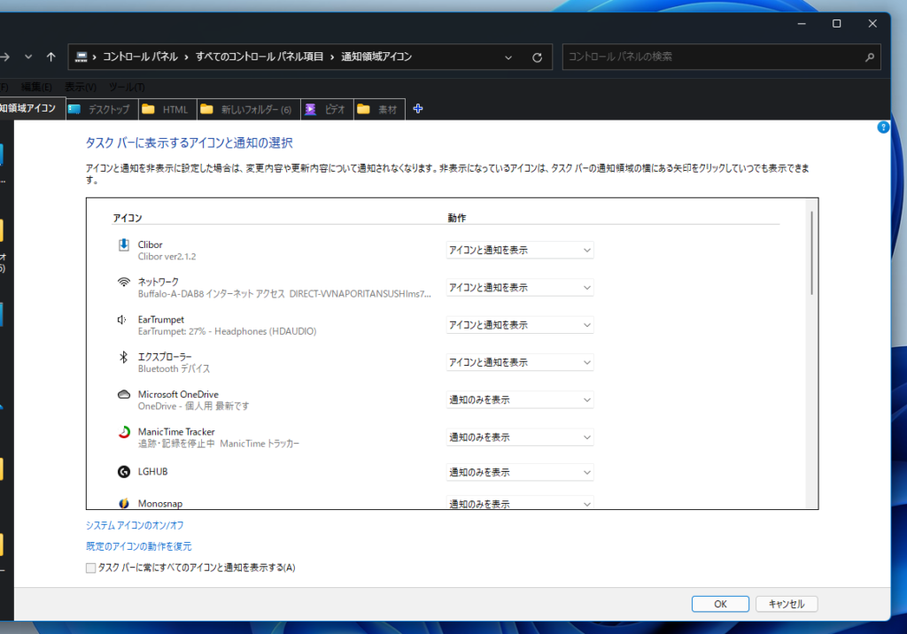Open the 編集(E) menu
Screen dimensions: 907x634
(36, 88)
